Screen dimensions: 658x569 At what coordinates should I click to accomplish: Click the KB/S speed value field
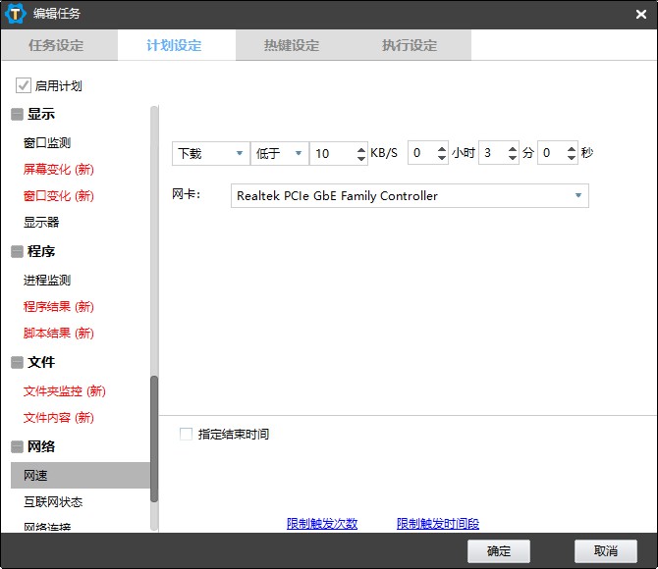(x=333, y=153)
